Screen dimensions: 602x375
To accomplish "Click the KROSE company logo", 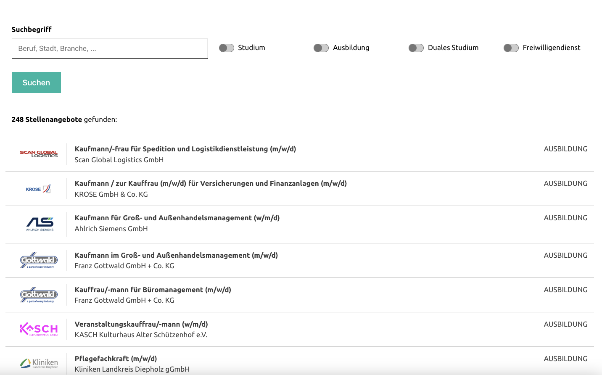I will tap(38, 189).
